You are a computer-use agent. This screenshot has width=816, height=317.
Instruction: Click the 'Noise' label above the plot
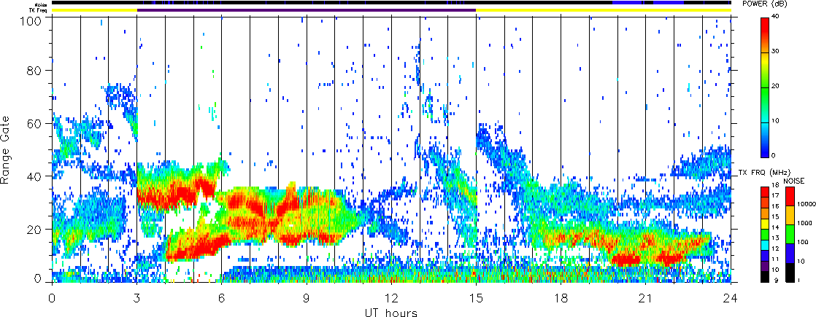[x=41, y=4]
